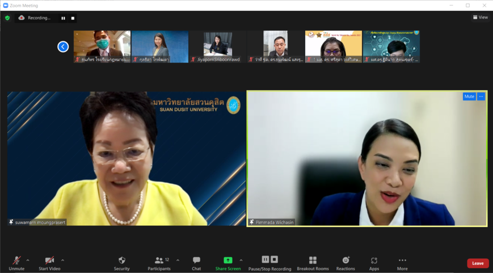This screenshot has height=273, width=493.
Task: Open the Chat window
Action: point(196,263)
